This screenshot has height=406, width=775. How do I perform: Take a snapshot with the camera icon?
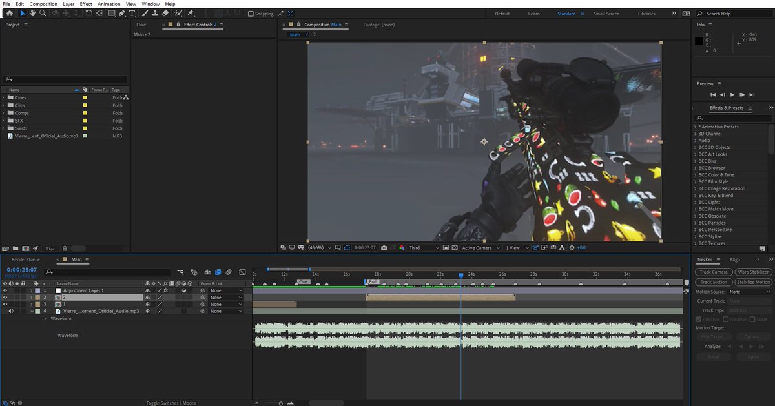click(x=384, y=247)
